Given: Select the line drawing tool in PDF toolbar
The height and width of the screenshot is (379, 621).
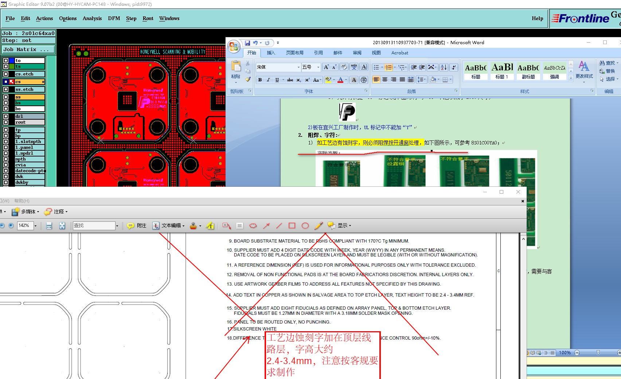Looking at the screenshot, I should [x=279, y=226].
